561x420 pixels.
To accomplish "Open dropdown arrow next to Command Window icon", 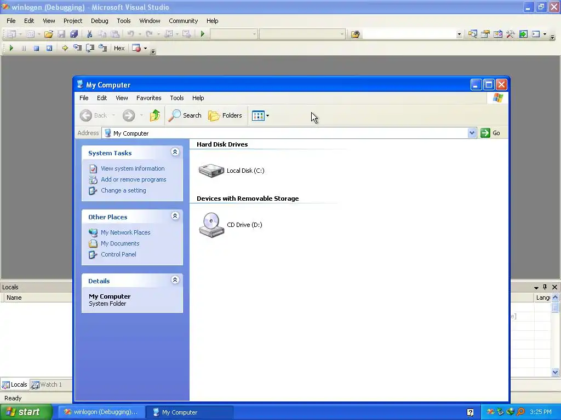I will click(x=545, y=34).
